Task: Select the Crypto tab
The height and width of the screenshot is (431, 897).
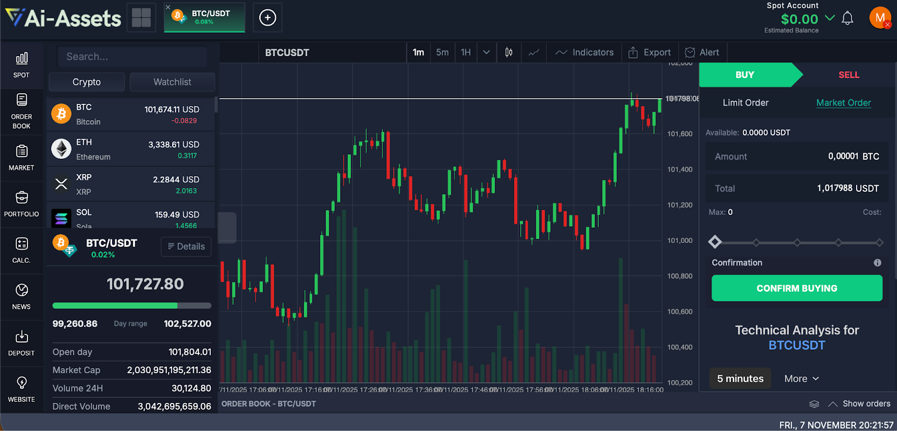Action: (86, 82)
